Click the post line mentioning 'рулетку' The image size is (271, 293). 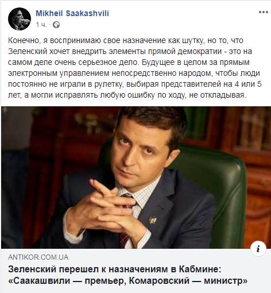[135, 84]
